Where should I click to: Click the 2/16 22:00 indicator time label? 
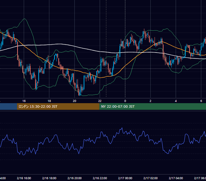coord(100,178)
